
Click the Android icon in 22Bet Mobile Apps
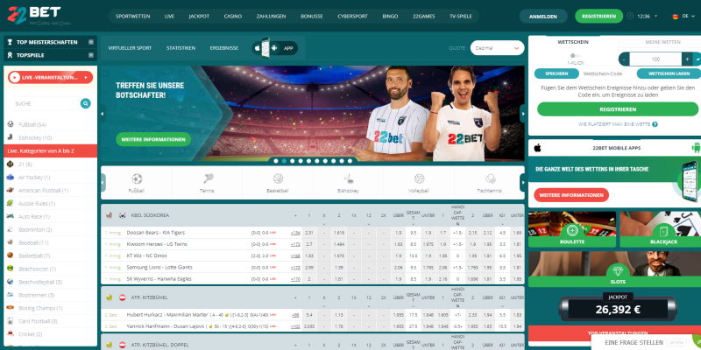click(696, 148)
